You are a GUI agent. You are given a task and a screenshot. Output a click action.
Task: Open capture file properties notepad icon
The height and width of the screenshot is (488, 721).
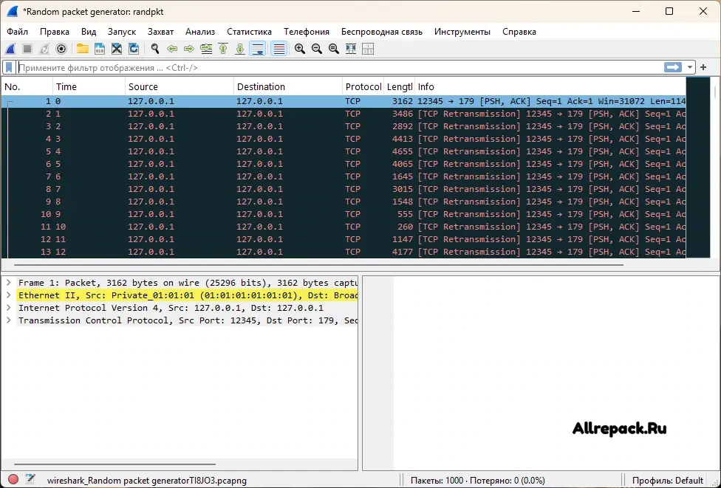[x=30, y=479]
